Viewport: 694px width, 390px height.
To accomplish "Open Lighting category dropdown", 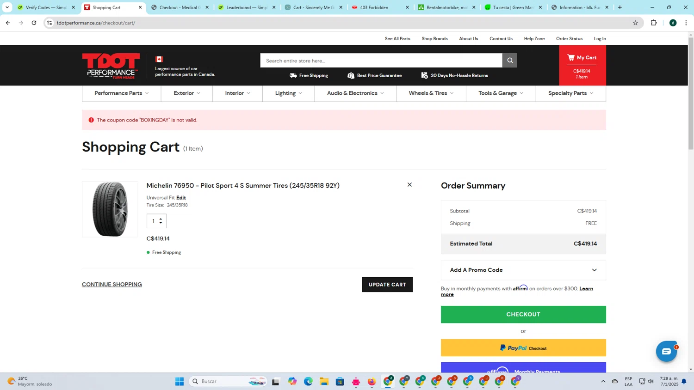I will [288, 93].
